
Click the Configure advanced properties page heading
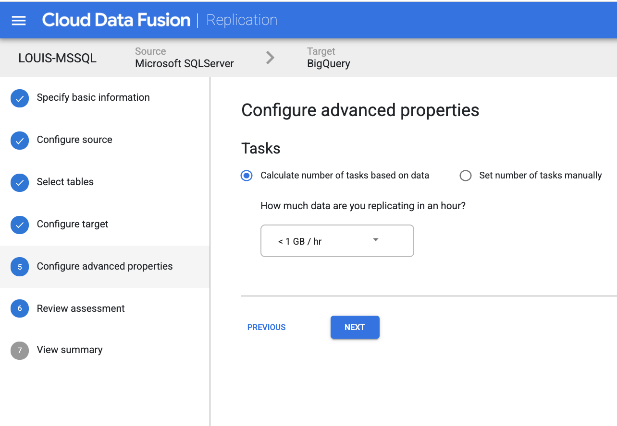click(360, 110)
